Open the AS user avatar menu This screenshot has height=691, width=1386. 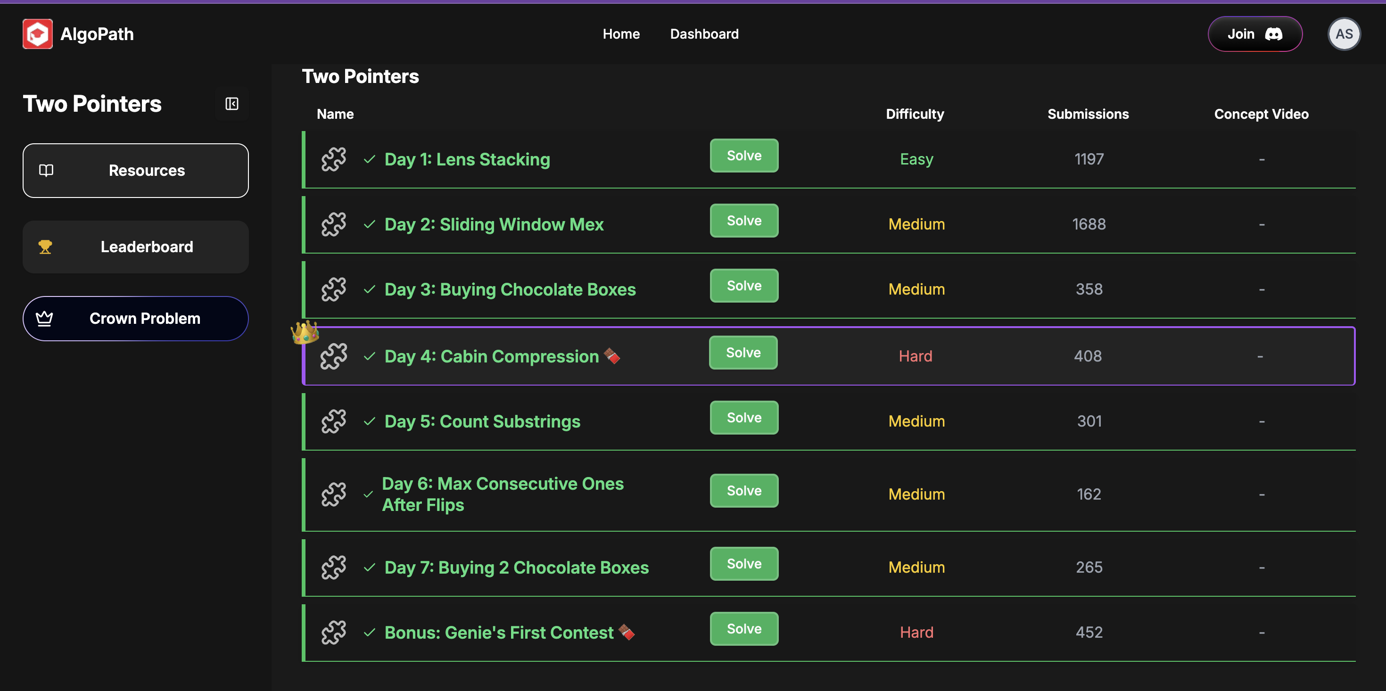[1344, 34]
